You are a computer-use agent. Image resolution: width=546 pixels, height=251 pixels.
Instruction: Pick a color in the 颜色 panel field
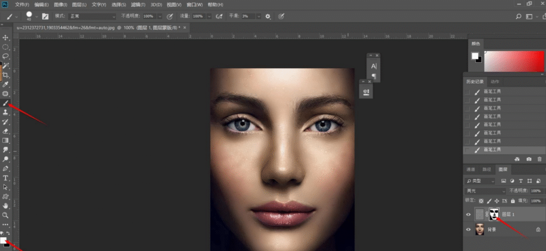(x=514, y=61)
